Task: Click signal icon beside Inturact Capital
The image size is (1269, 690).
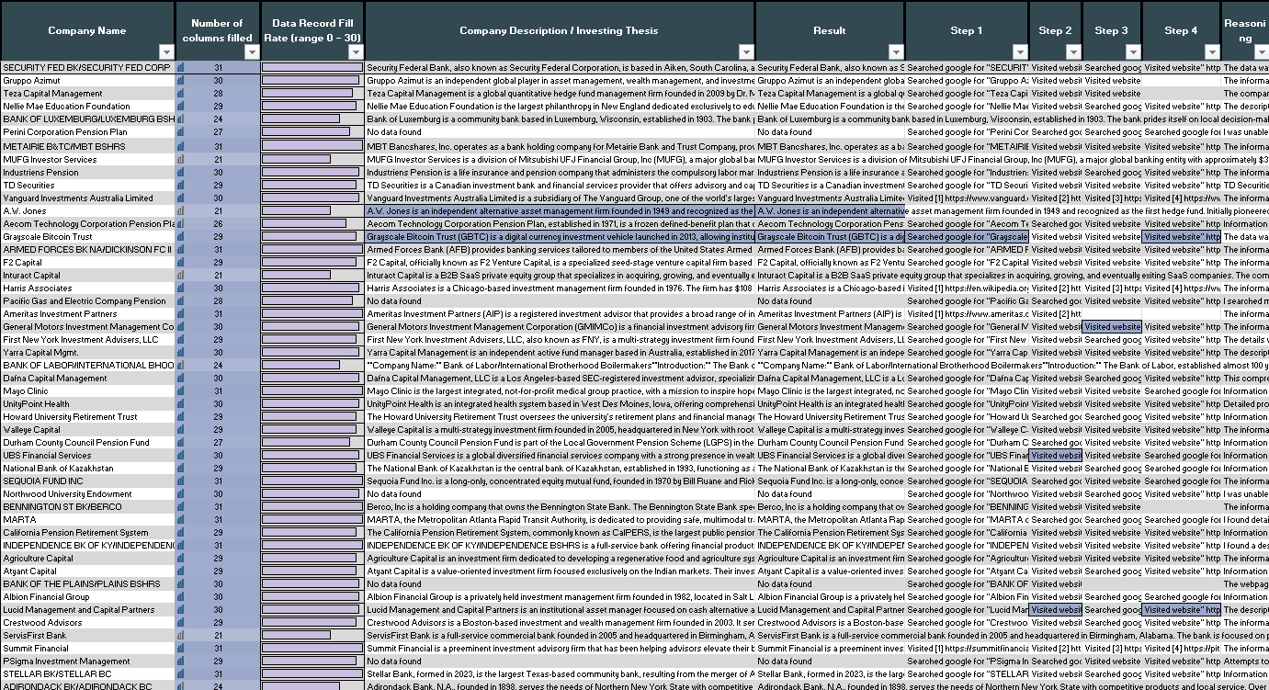Action: pyautogui.click(x=181, y=276)
